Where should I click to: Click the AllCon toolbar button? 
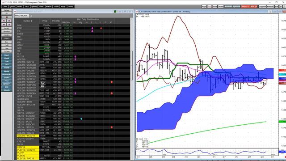click(49, 7)
